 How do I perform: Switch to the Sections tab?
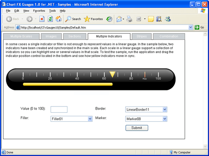pyautogui.click(x=75, y=36)
